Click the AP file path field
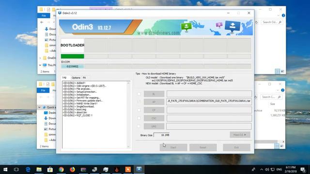Viewport: 310px width, 174px height. (x=209, y=101)
